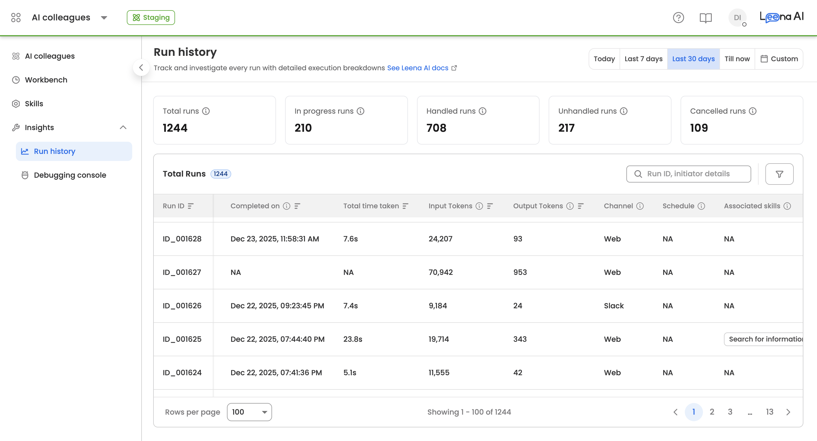Open Rows per page dropdown
Viewport: 817px width, 441px height.
point(249,412)
